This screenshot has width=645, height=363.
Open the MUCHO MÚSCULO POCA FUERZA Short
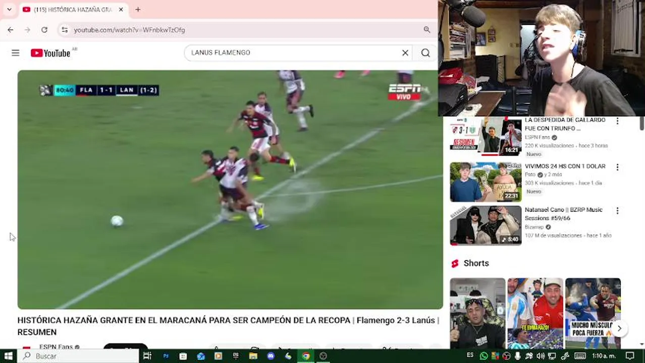point(593,313)
